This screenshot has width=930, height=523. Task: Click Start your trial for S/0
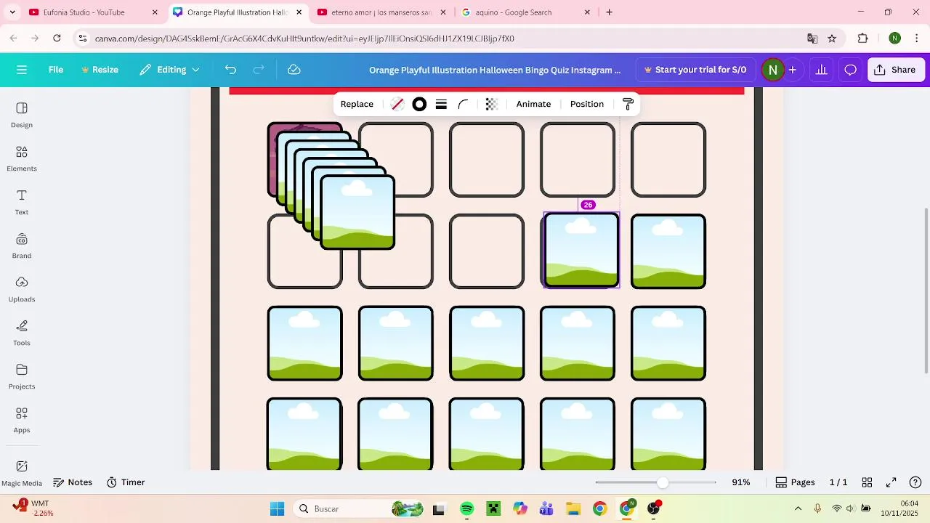[x=695, y=70]
